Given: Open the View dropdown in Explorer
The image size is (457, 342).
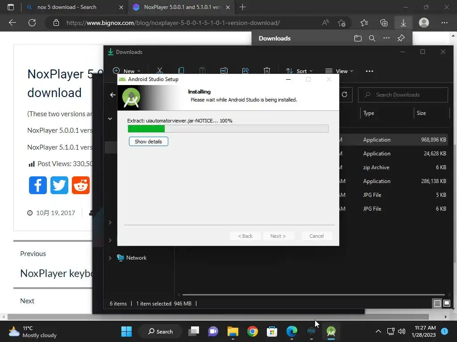Looking at the screenshot, I should click(x=339, y=71).
